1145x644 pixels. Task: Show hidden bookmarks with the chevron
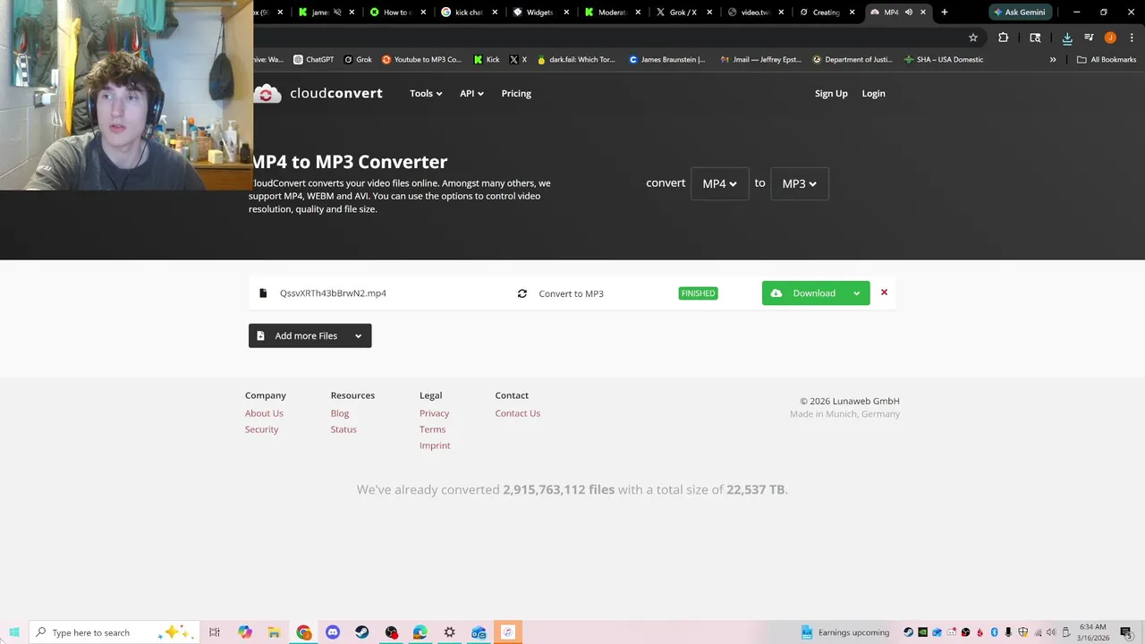coord(1053,60)
